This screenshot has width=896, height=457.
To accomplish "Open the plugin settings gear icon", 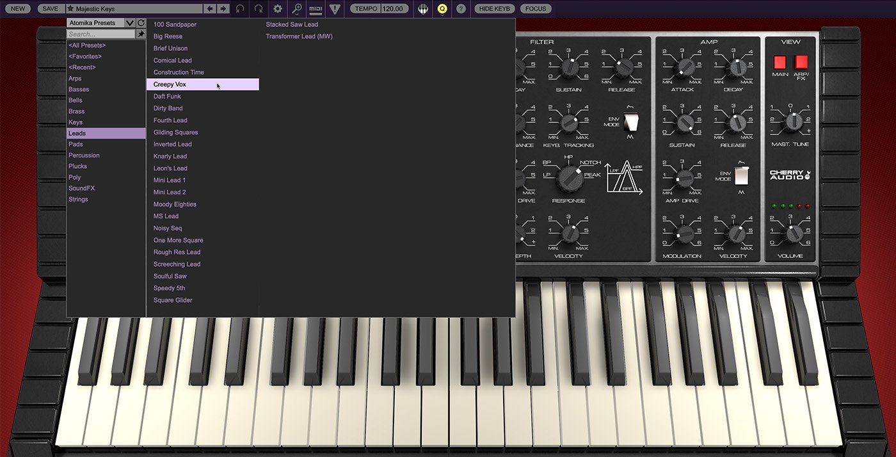I will (278, 8).
